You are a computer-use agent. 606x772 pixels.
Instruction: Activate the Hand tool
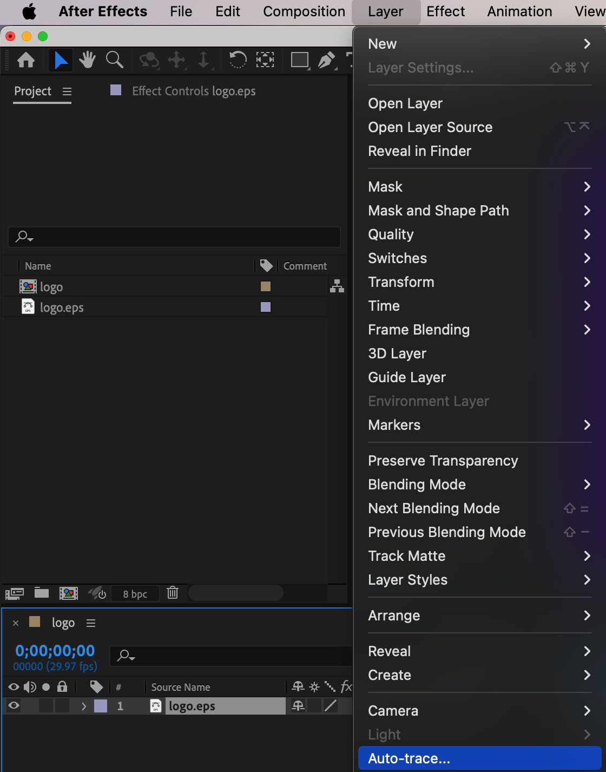(87, 60)
